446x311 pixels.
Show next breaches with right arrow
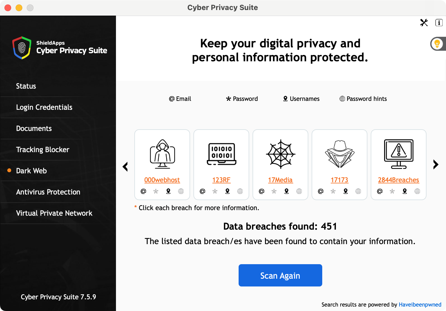[x=436, y=164]
